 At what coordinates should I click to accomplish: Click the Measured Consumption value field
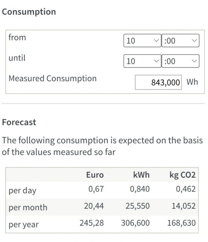tap(158, 82)
